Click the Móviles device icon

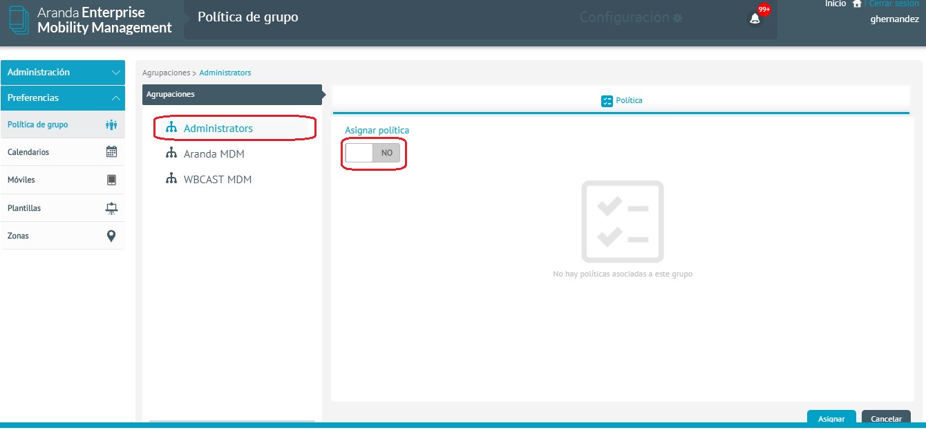click(111, 180)
